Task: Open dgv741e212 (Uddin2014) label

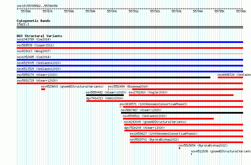Action: (105, 98)
